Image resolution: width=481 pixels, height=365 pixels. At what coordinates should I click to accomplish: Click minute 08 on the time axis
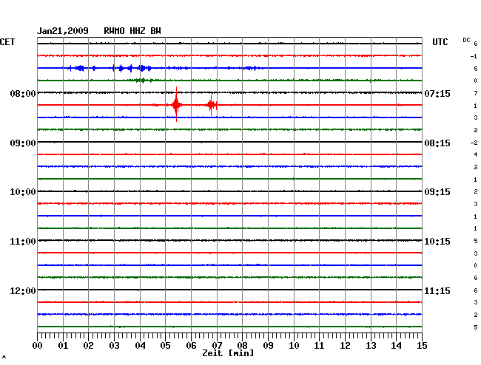[x=242, y=346]
